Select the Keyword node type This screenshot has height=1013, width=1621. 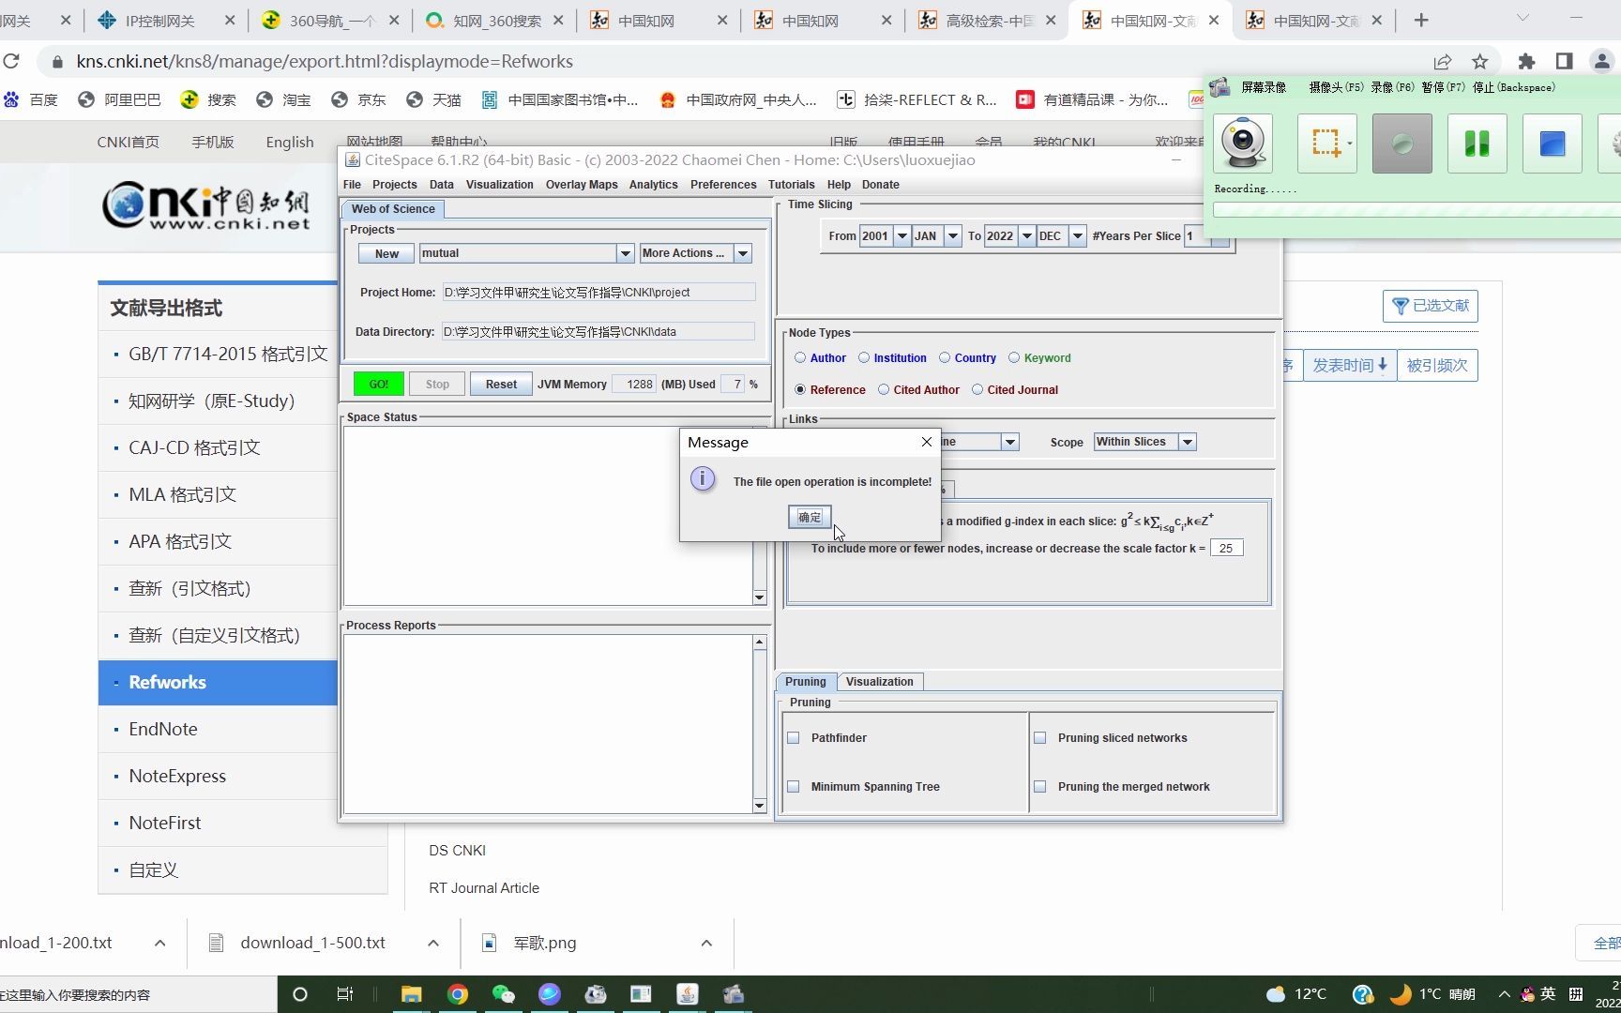coord(1014,357)
